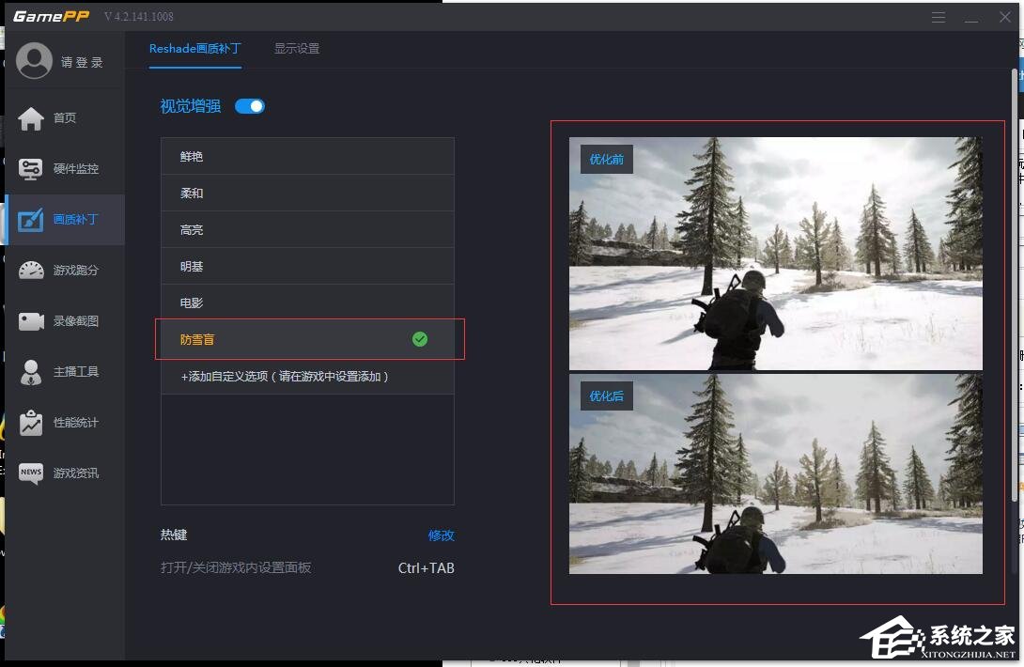Image resolution: width=1024 pixels, height=667 pixels.
Task: Select the 明基 preset
Action: point(307,266)
